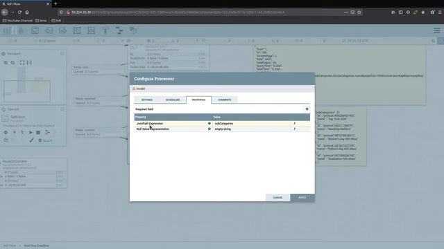Click the NiFi Flow breadcrumb
Viewport: 444px width, 249px height.
point(10,246)
